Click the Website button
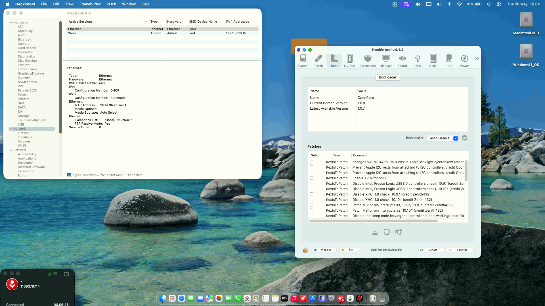Viewport: 545px width, 306px height. [x=324, y=250]
